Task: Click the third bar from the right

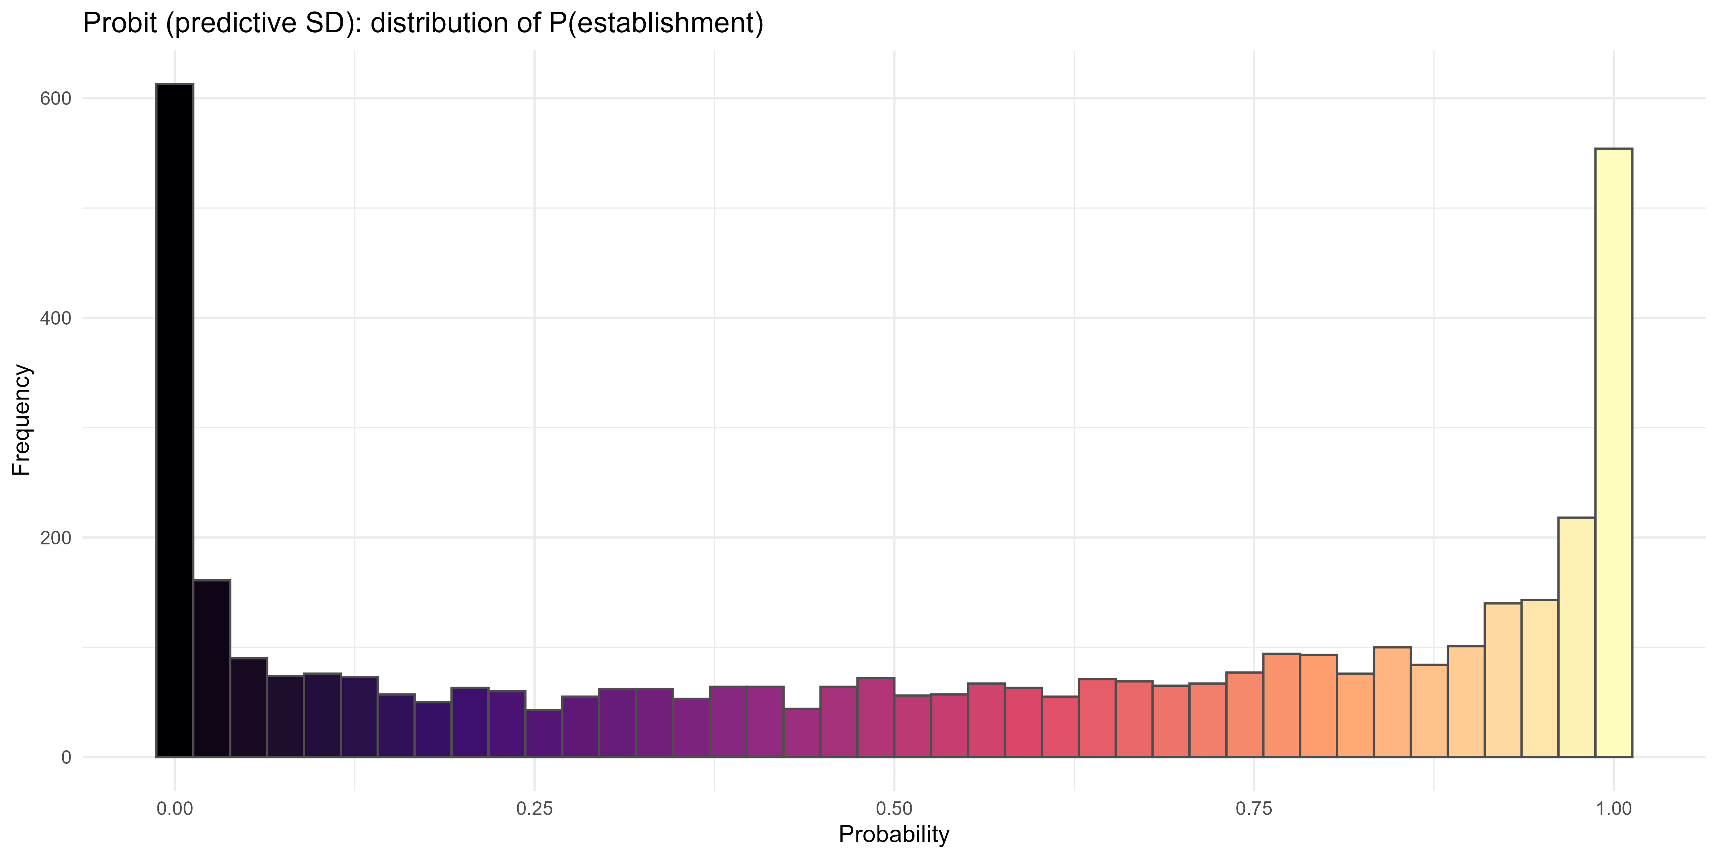Action: tap(1539, 678)
